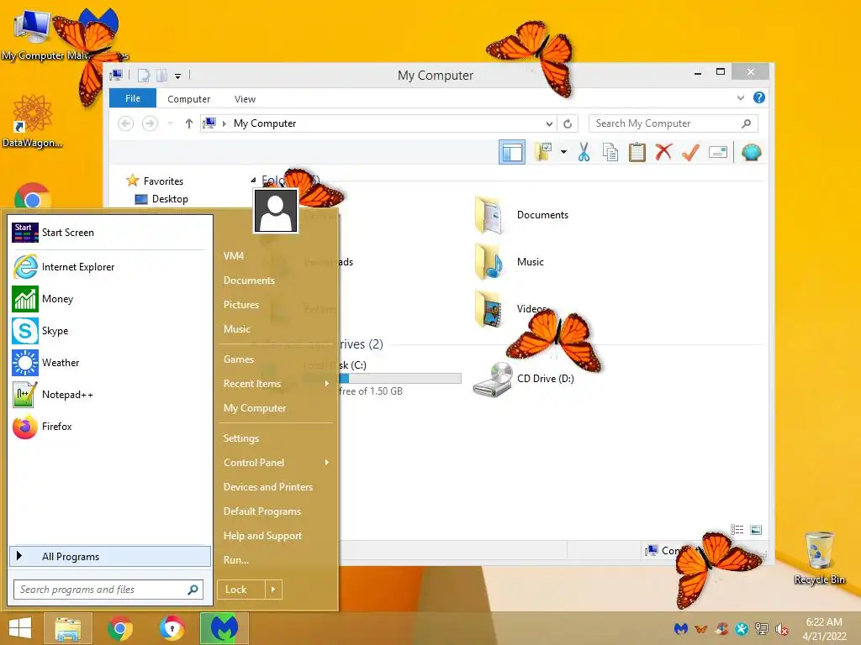Click the Windows Start button on the taskbar

pyautogui.click(x=20, y=628)
